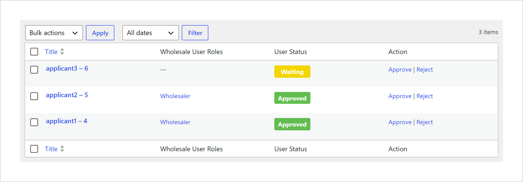Viewport: 523px width, 182px height.
Task: Reject applicant1 – 4
Action: tap(425, 122)
